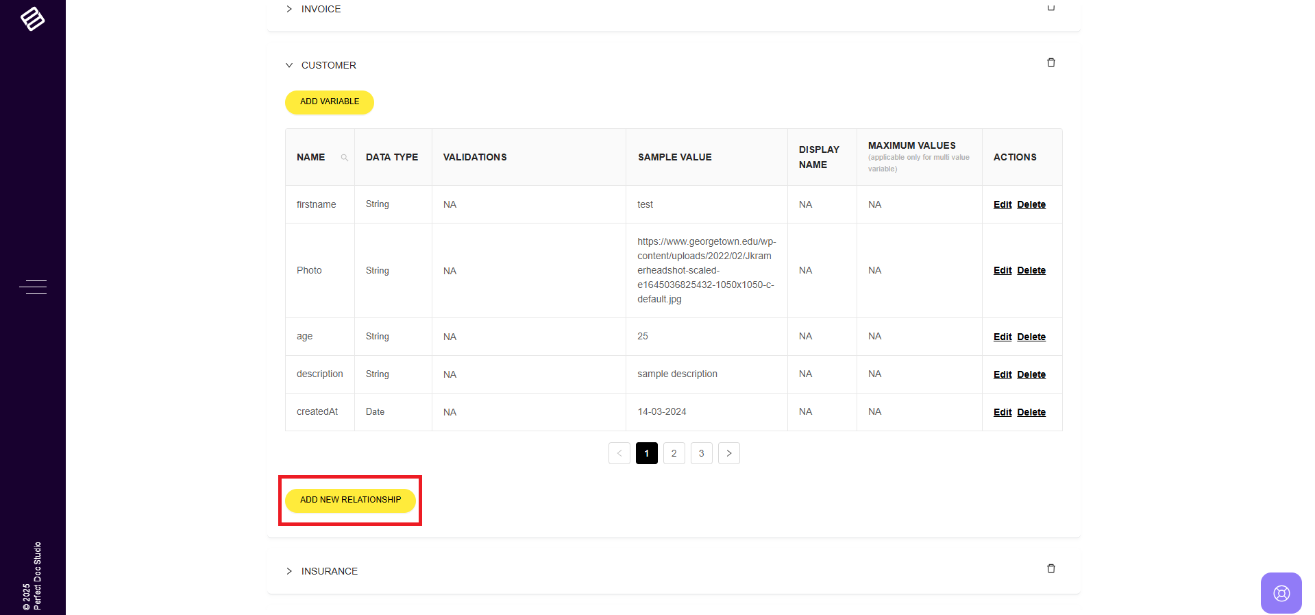Go to page 2 of variables
The image size is (1315, 615).
pos(674,453)
